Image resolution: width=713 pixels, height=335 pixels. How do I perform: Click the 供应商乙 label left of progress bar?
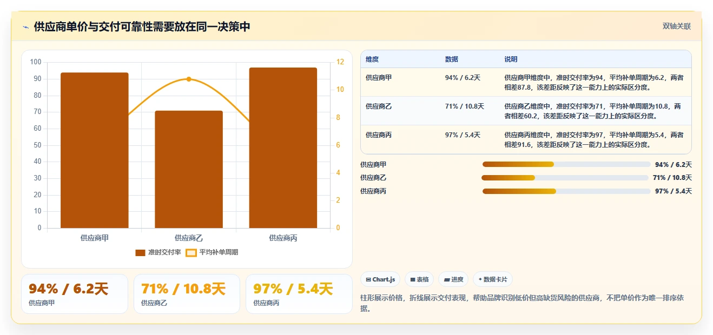(x=373, y=178)
